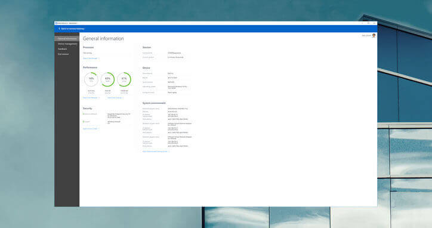Click the pin icon in the blue bar
The width and height of the screenshot is (432, 228).
59,29
